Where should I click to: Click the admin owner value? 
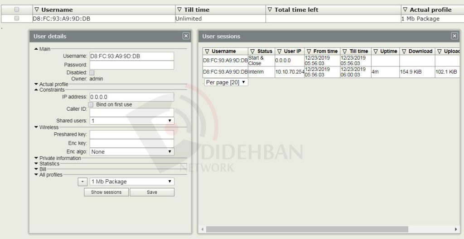point(96,79)
